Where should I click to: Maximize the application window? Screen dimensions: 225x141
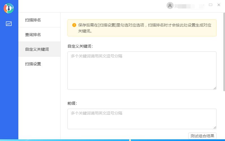coord(210,5)
